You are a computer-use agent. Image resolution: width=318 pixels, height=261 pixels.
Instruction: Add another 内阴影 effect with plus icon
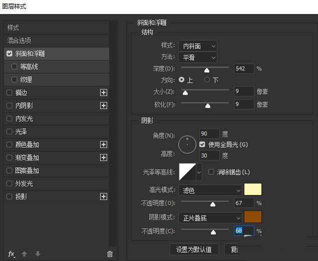(x=104, y=105)
